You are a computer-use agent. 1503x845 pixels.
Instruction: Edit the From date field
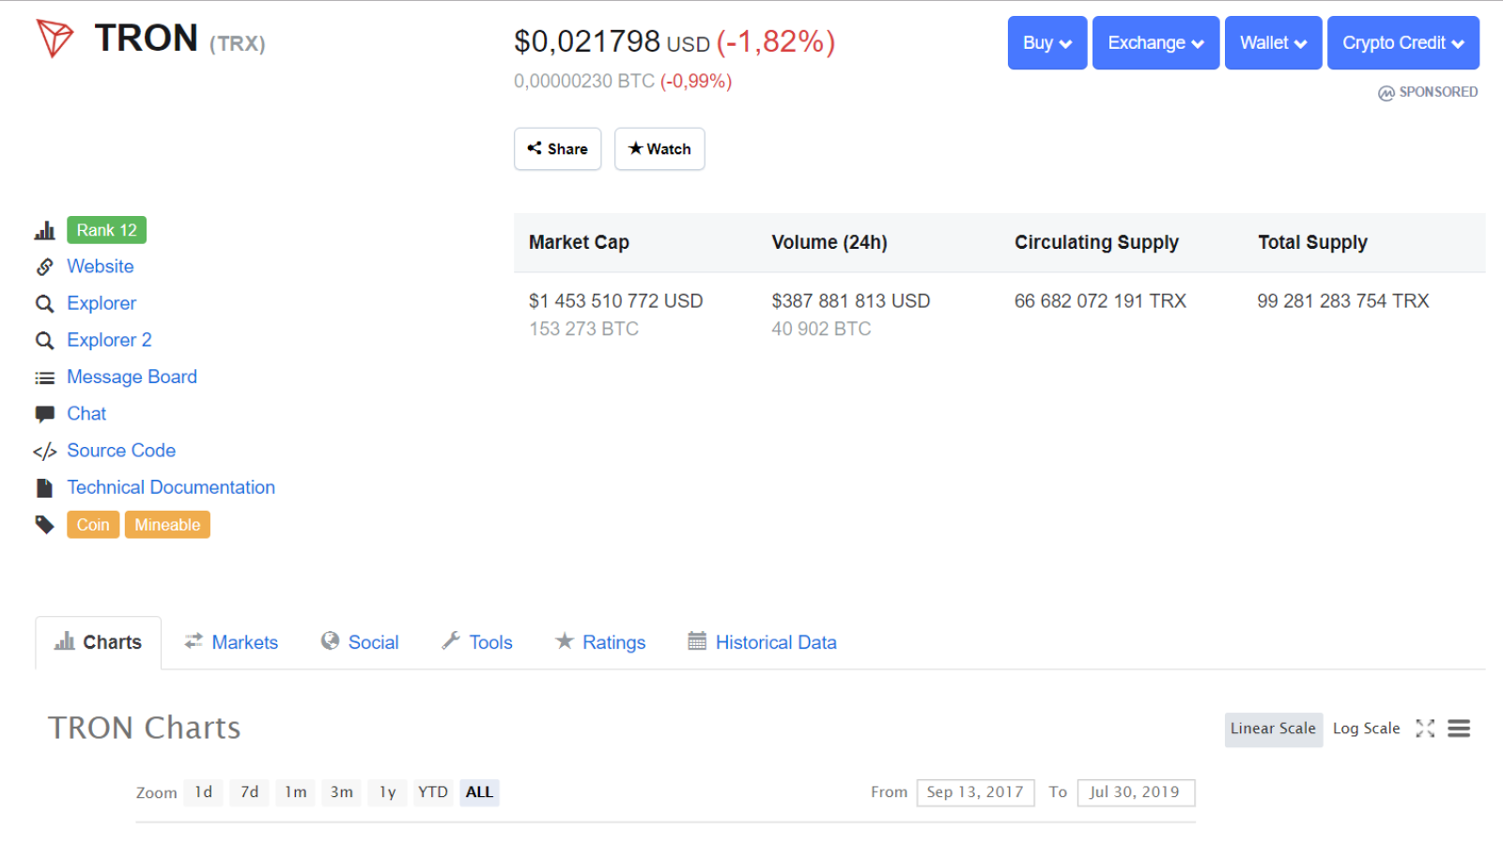tap(976, 792)
